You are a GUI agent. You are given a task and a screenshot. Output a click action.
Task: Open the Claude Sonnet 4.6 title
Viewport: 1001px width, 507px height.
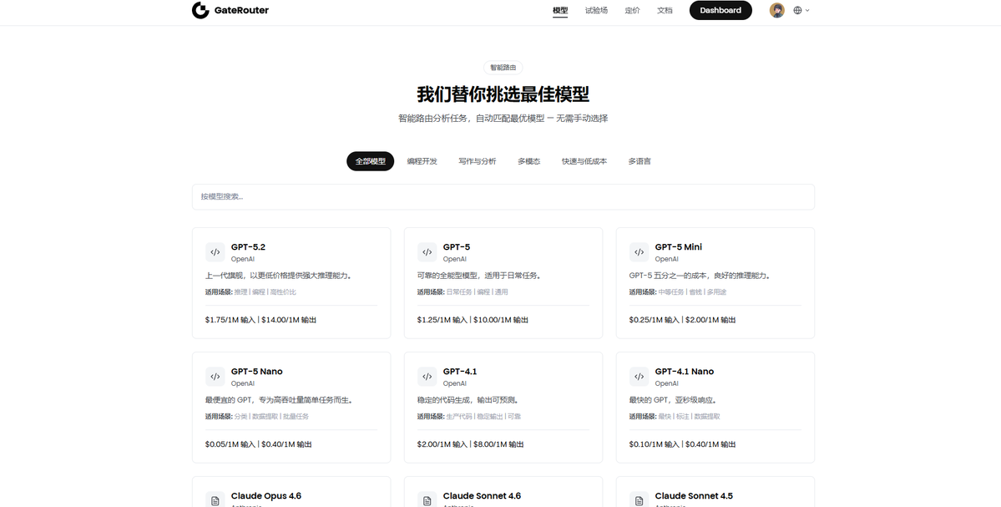pos(482,496)
